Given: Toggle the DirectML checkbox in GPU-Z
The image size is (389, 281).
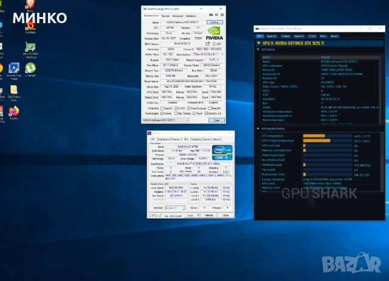Looking at the screenshot, I should tap(210, 108).
